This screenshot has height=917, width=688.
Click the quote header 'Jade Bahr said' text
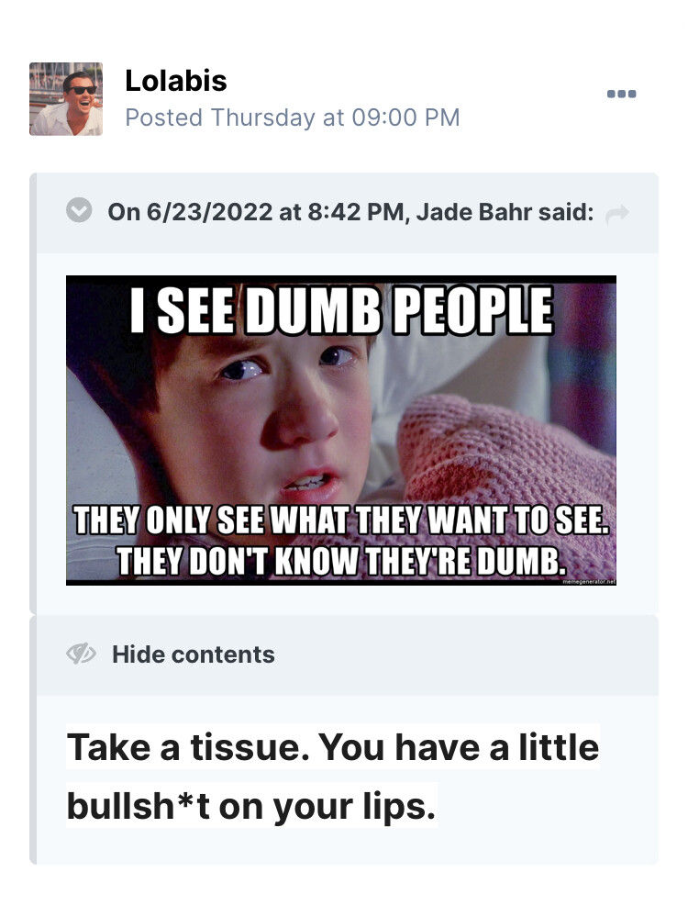coord(505,212)
